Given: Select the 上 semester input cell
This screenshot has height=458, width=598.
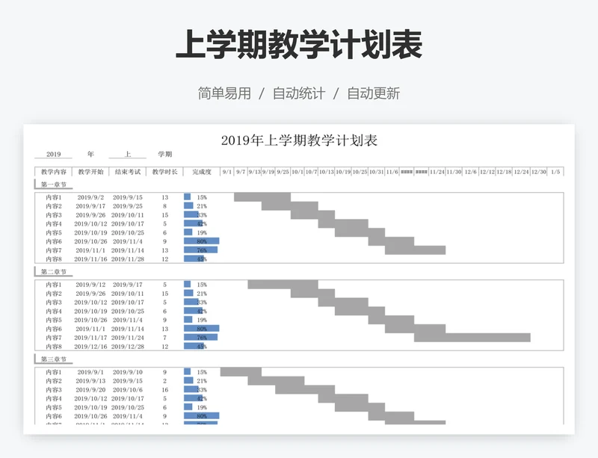Looking at the screenshot, I should pyautogui.click(x=127, y=154).
